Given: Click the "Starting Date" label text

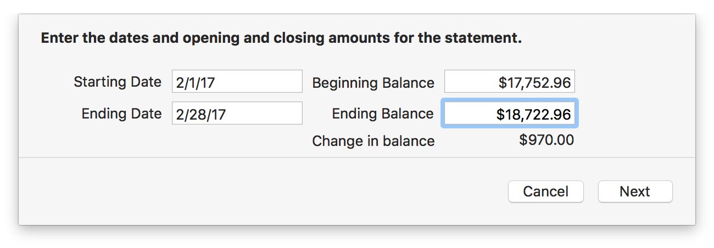Looking at the screenshot, I should (x=118, y=82).
